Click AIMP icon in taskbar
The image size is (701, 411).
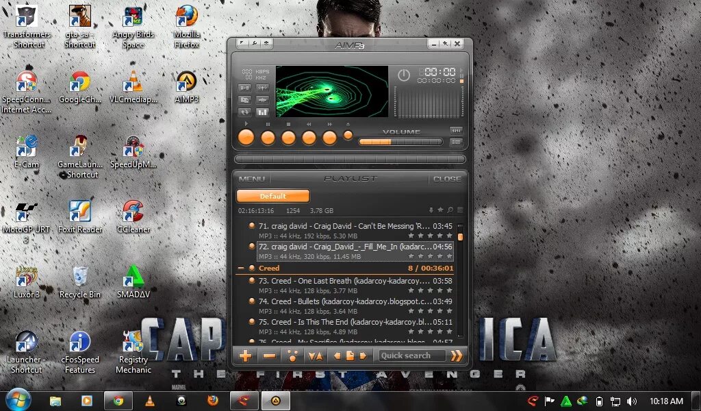click(x=275, y=401)
